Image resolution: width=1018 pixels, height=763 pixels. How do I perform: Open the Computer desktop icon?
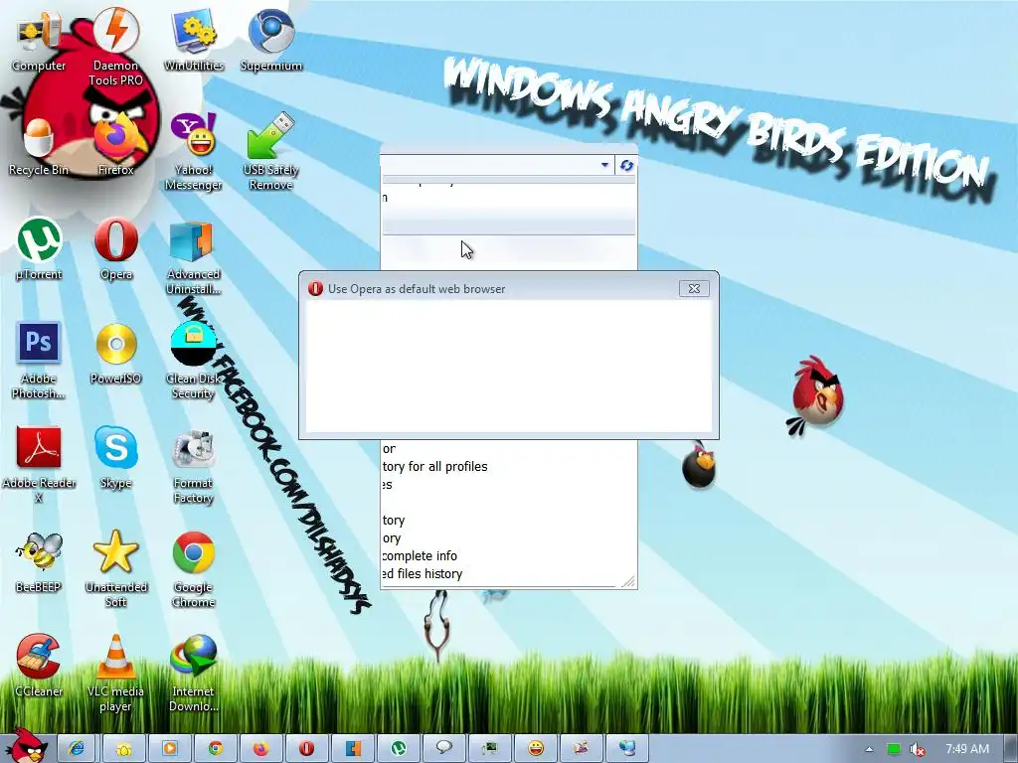(x=39, y=39)
